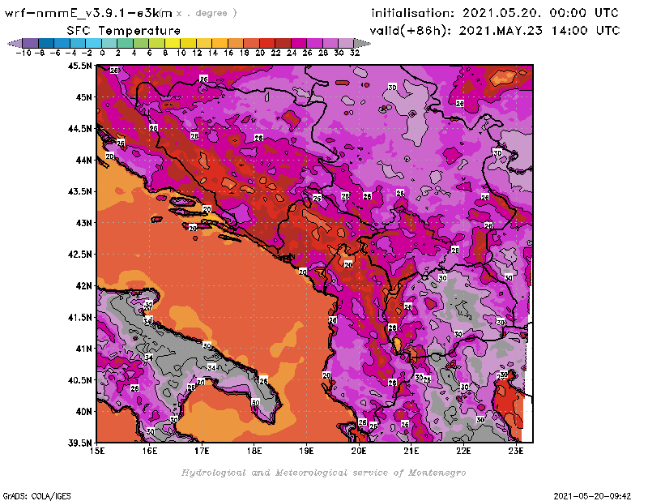Click the Hydrological and Meteorological service of Montenegro caption
648x501 pixels.
(x=323, y=473)
